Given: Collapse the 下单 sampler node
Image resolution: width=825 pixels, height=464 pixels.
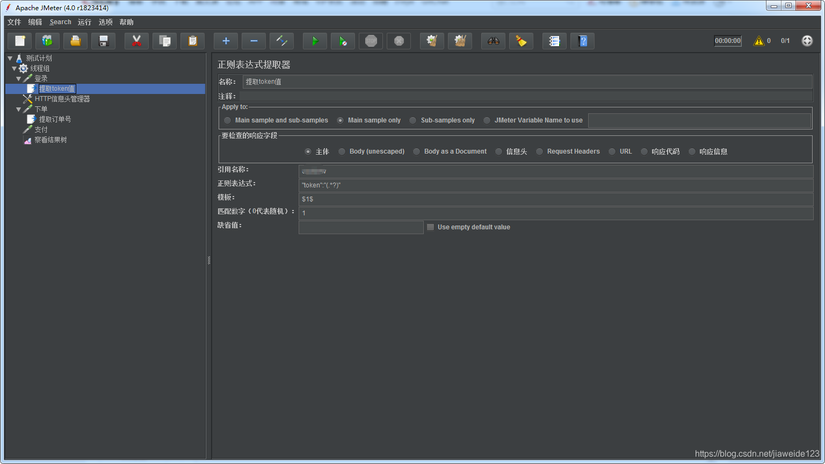Looking at the screenshot, I should pyautogui.click(x=19, y=109).
